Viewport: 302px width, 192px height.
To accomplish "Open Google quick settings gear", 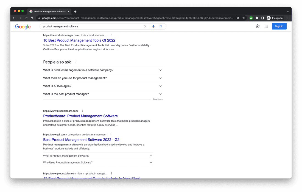I will pos(258,26).
